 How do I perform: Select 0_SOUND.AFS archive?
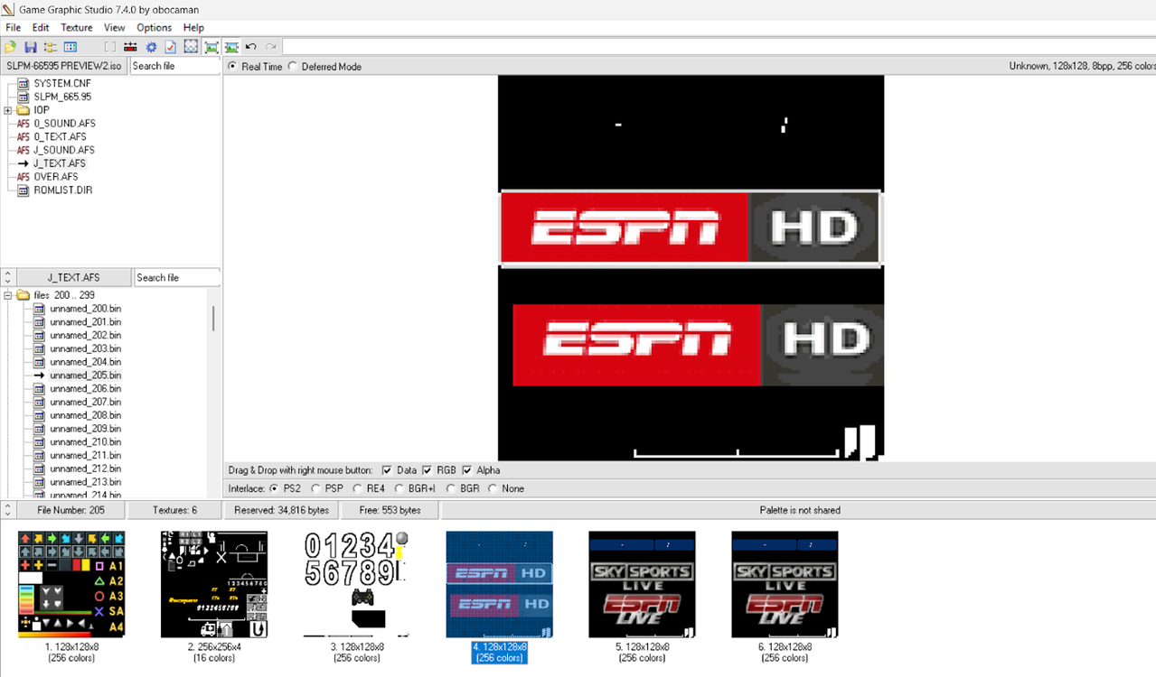(x=64, y=124)
